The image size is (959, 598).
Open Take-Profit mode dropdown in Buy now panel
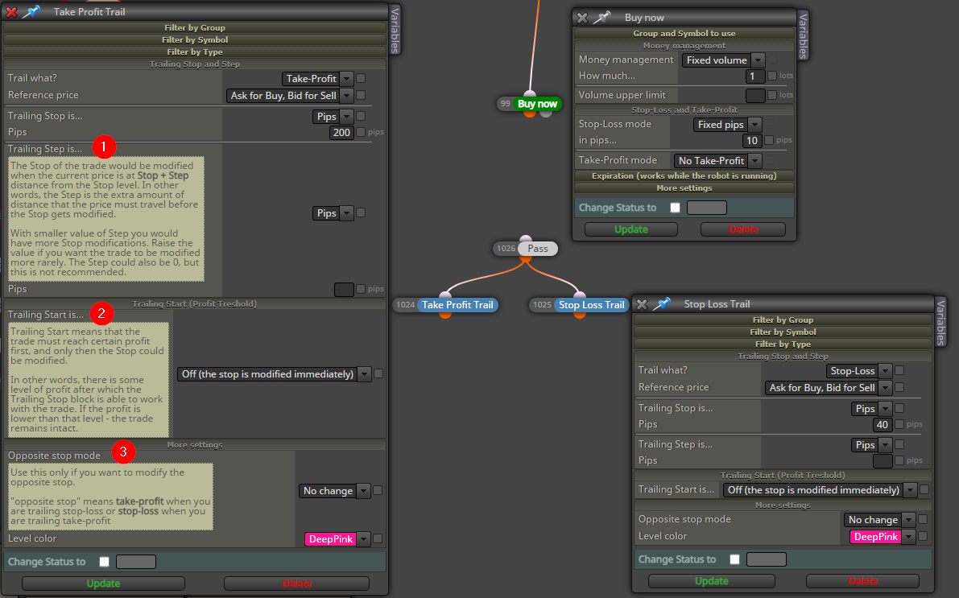[718, 160]
